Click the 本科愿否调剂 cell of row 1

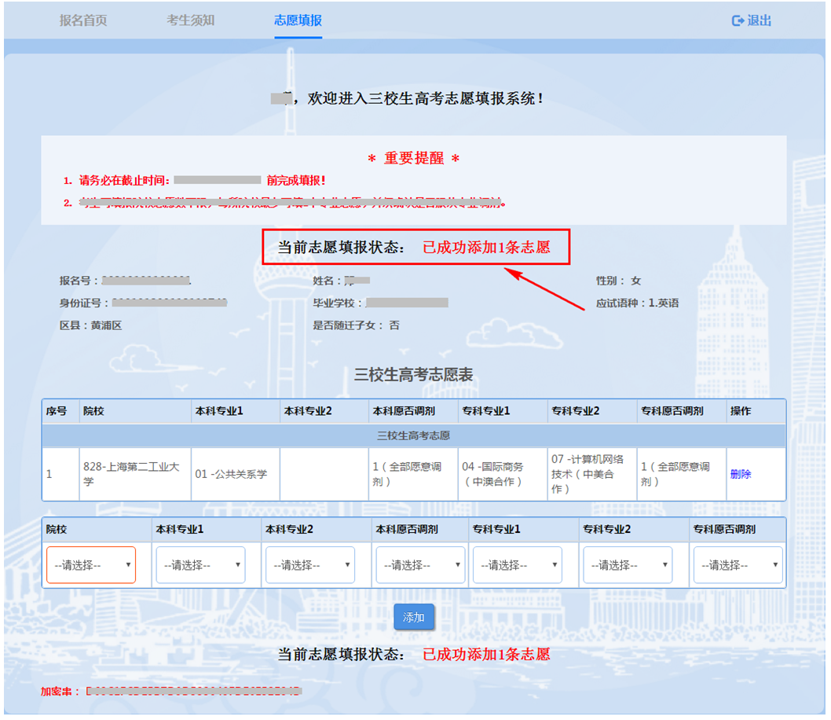coord(413,474)
